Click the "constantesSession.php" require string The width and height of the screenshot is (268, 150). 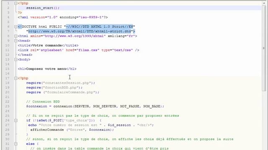coord(67,83)
